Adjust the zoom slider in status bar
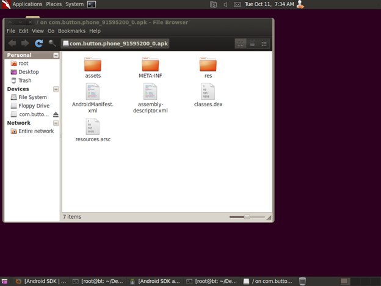 coord(247,217)
